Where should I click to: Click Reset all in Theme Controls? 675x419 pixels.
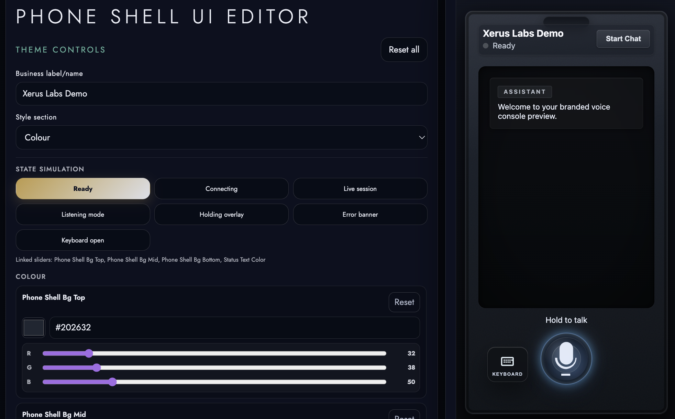[404, 49]
